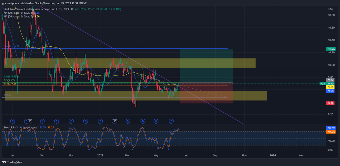Click the dividend marker between Mar and May
The height and width of the screenshot is (166, 340).
point(143,121)
